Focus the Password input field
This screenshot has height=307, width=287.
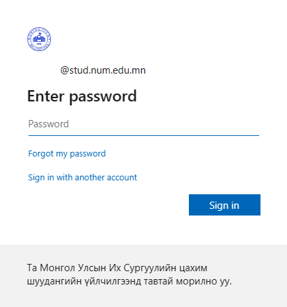144,124
